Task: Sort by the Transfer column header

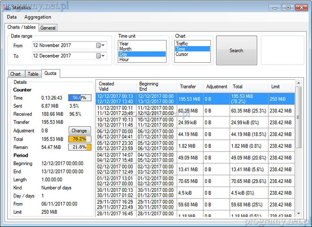Action: [188, 87]
